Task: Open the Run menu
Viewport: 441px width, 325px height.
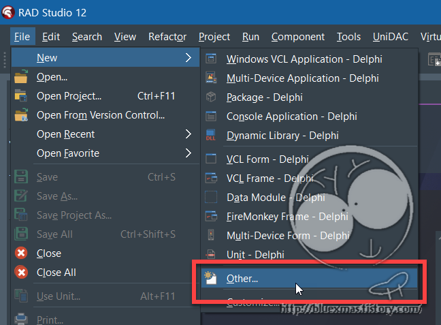Action: click(250, 37)
